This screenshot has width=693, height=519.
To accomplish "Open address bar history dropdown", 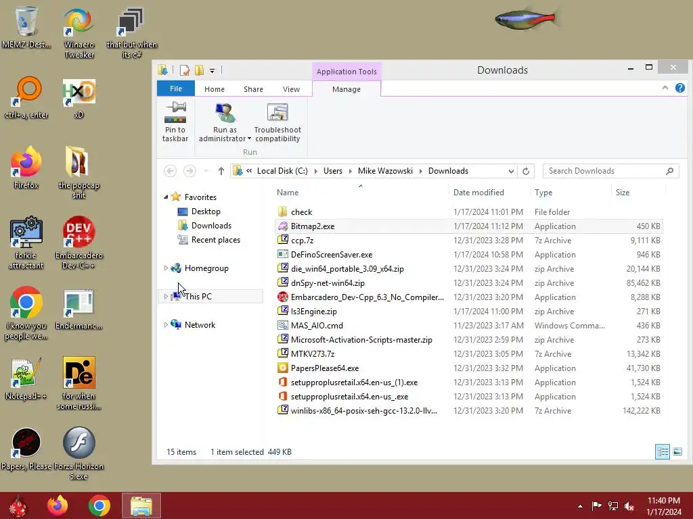I will pos(511,171).
